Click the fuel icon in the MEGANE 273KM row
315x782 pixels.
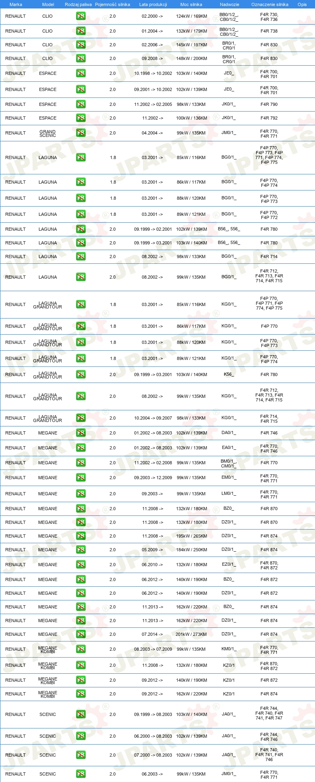coord(81,634)
